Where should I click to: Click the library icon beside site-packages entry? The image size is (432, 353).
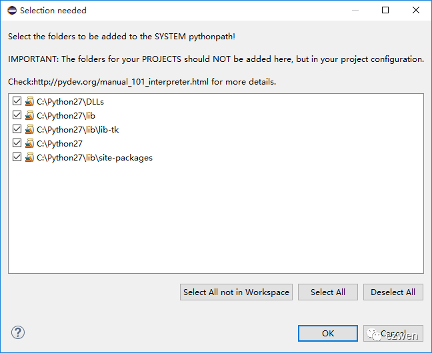coord(29,157)
